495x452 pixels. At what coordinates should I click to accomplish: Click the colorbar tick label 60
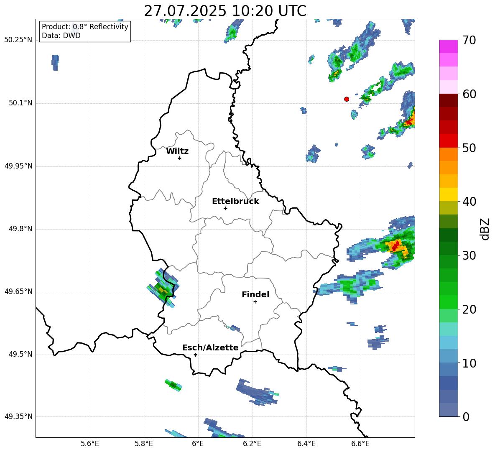[x=469, y=94]
